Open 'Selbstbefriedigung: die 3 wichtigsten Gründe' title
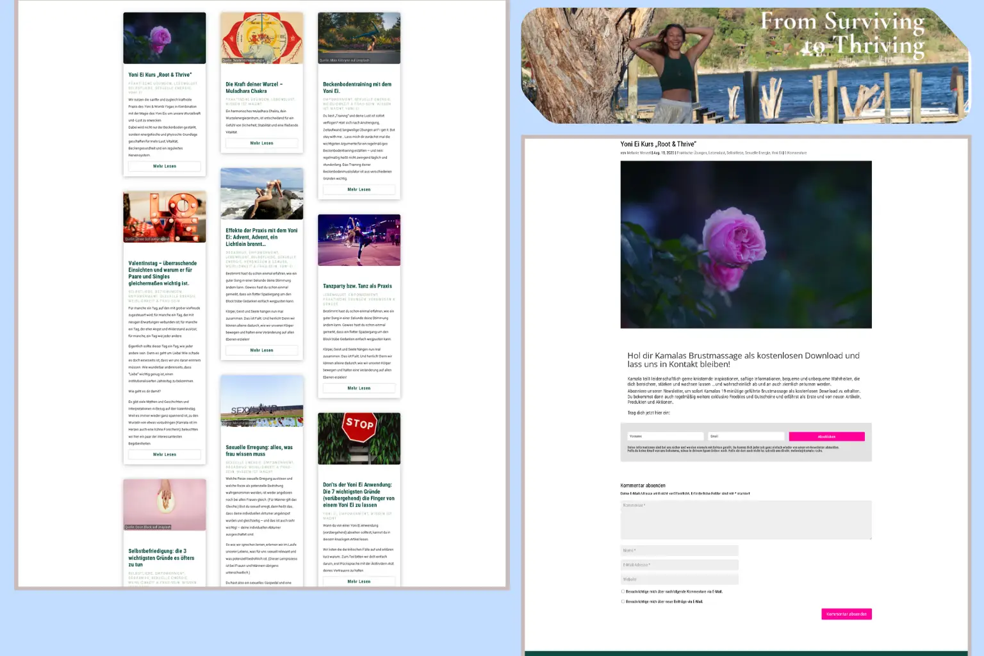 point(161,558)
